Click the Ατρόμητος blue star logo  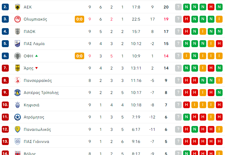(17, 117)
